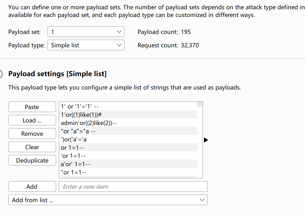Click the black arrow beside payload list
305x215 pixels.
[x=206, y=140]
